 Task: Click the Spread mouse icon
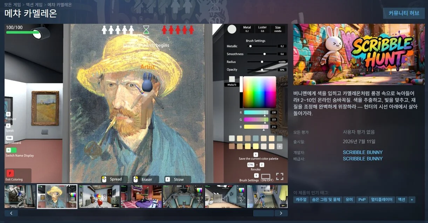(x=104, y=179)
